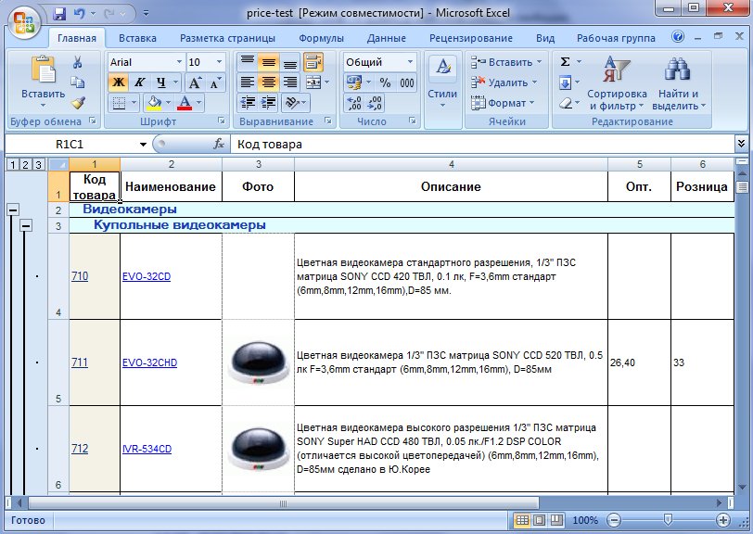753x534 pixels.
Task: Click product code link 710
Action: [80, 276]
